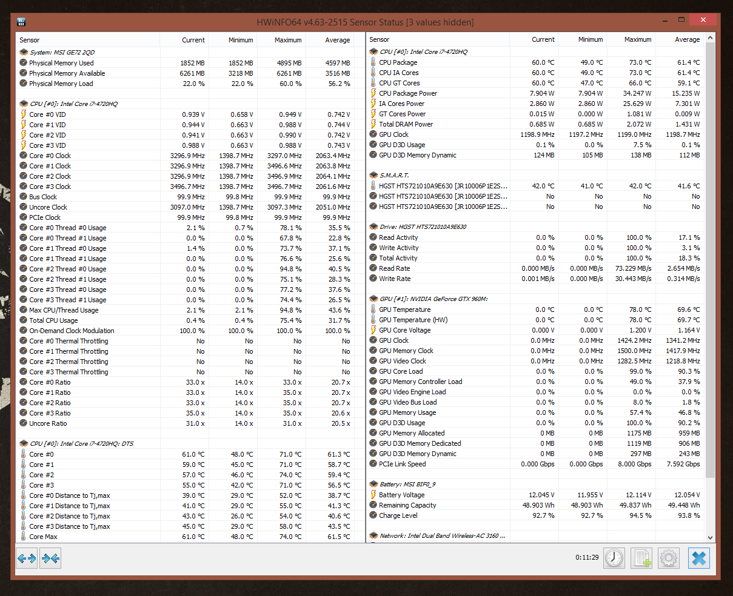Click the scrollbar up arrow in right panel
733x596 pixels.
(x=710, y=38)
